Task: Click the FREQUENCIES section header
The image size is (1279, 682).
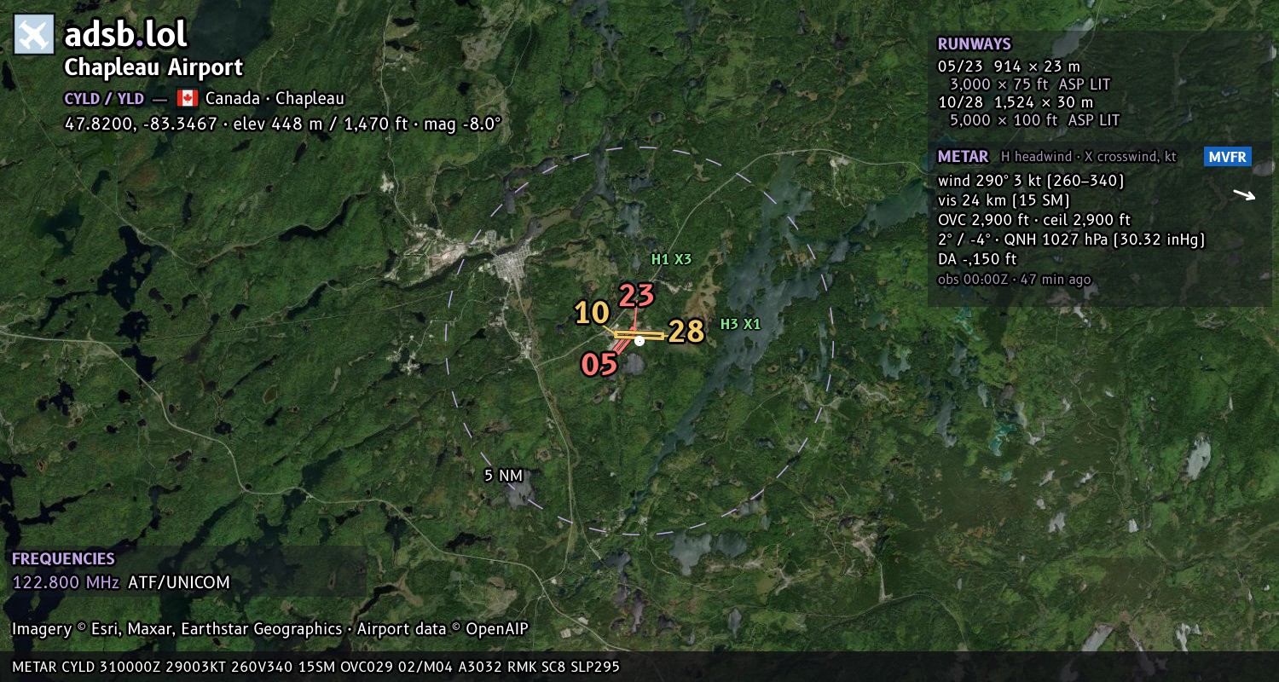Action: (63, 559)
